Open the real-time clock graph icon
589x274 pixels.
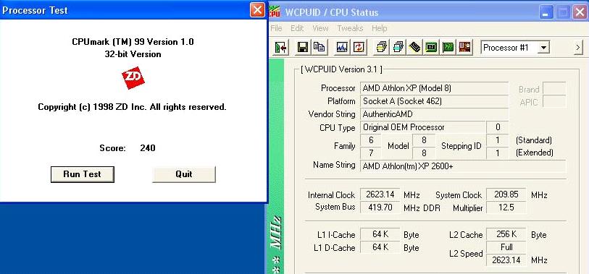pos(342,47)
